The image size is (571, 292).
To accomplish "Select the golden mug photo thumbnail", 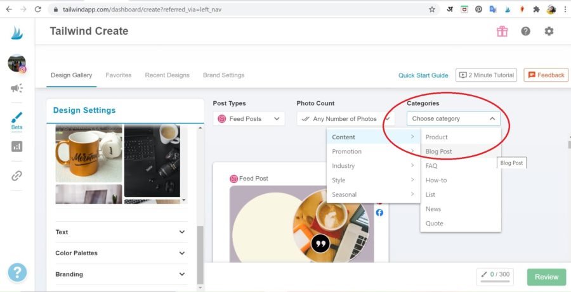I will point(88,153).
